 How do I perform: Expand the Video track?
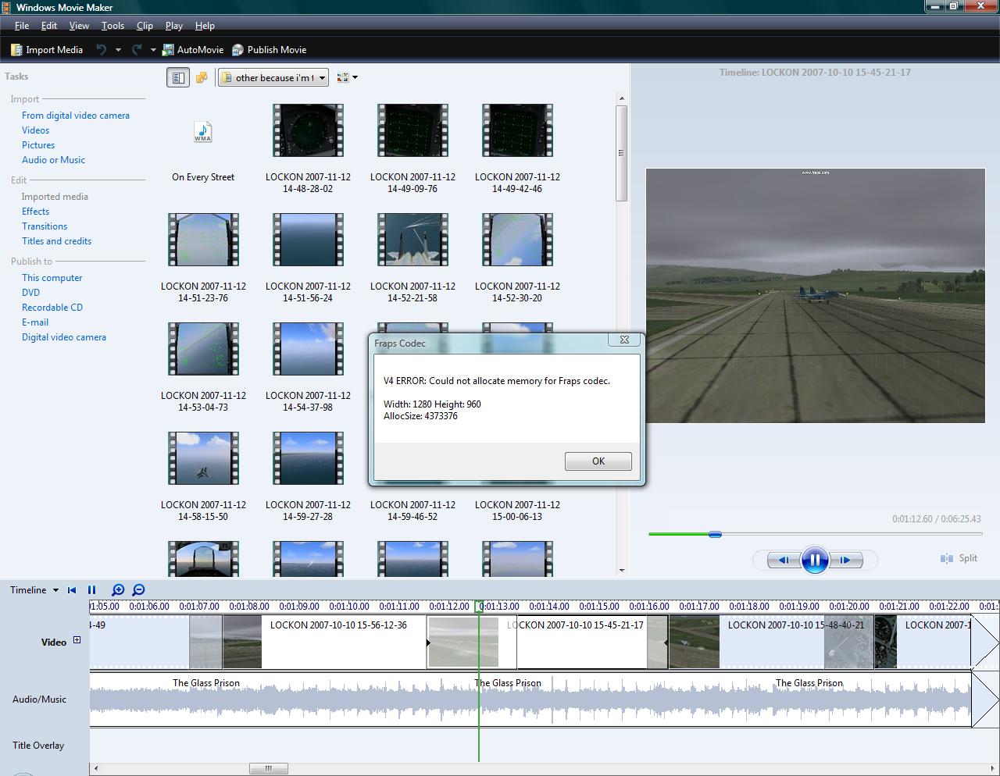[x=77, y=640]
